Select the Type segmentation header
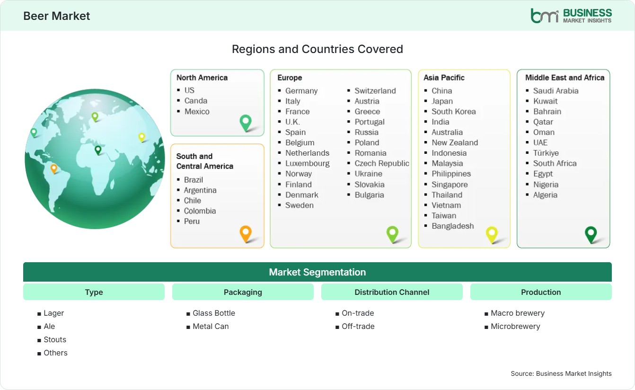Image resolution: width=635 pixels, height=390 pixels. (94, 292)
